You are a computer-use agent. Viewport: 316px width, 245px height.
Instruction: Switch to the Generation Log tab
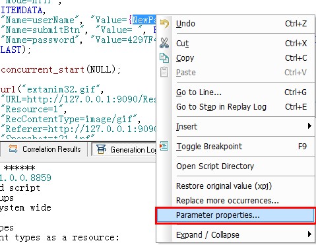pos(124,149)
